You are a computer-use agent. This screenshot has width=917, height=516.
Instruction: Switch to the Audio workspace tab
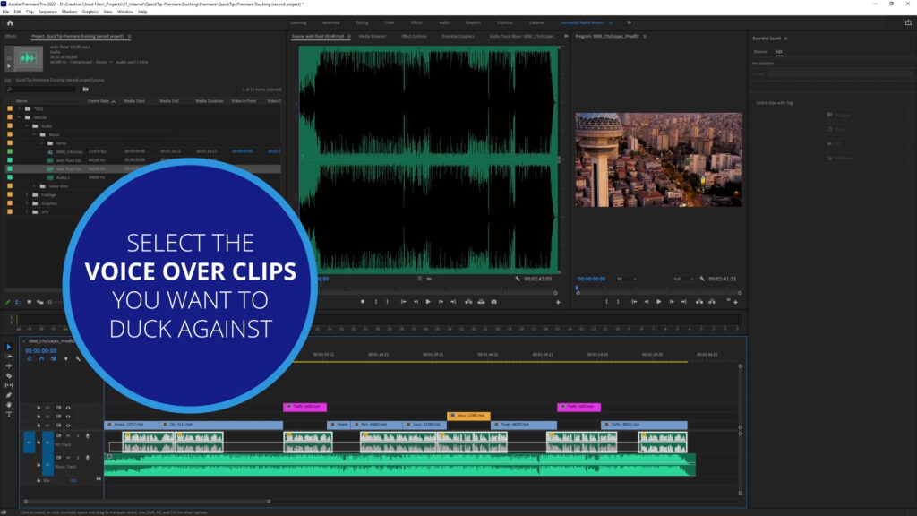pyautogui.click(x=444, y=22)
